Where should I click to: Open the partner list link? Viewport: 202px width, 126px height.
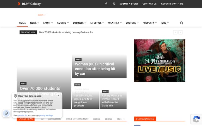22,116
